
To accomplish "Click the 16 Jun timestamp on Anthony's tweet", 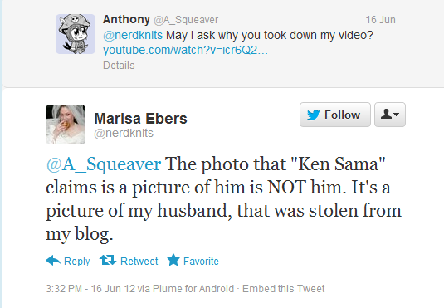I will [x=380, y=20].
